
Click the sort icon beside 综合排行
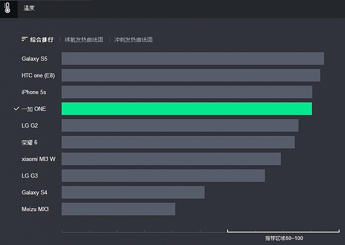click(24, 39)
